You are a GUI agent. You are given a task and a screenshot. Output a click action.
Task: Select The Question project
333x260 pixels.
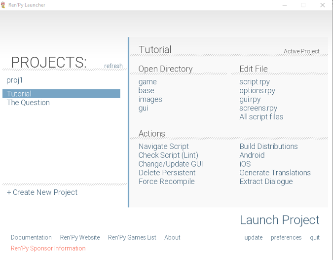click(28, 103)
